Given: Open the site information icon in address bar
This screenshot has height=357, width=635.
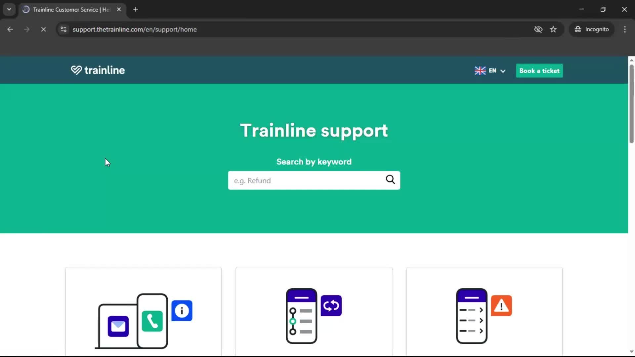Looking at the screenshot, I should [x=63, y=29].
